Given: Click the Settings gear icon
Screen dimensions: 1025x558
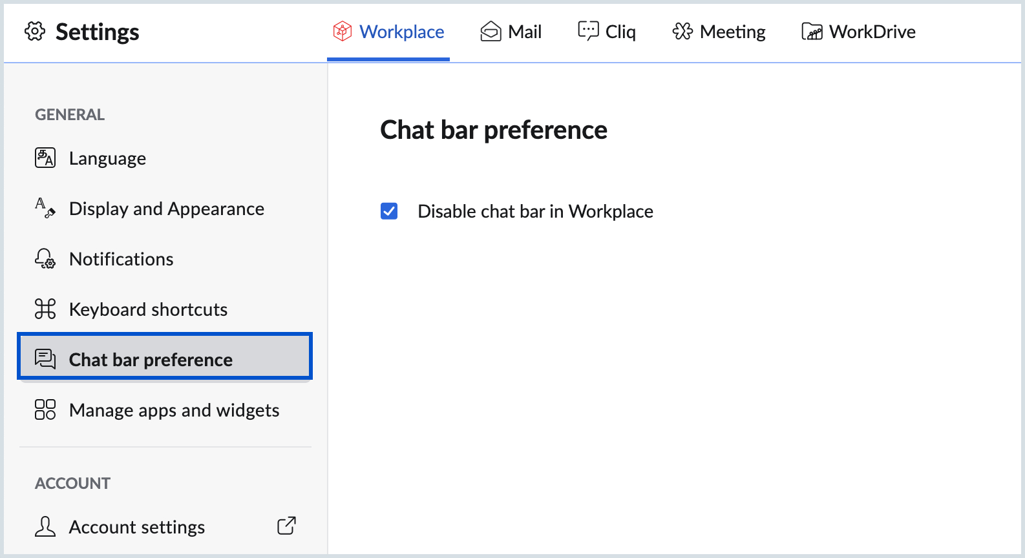Looking at the screenshot, I should tap(35, 31).
